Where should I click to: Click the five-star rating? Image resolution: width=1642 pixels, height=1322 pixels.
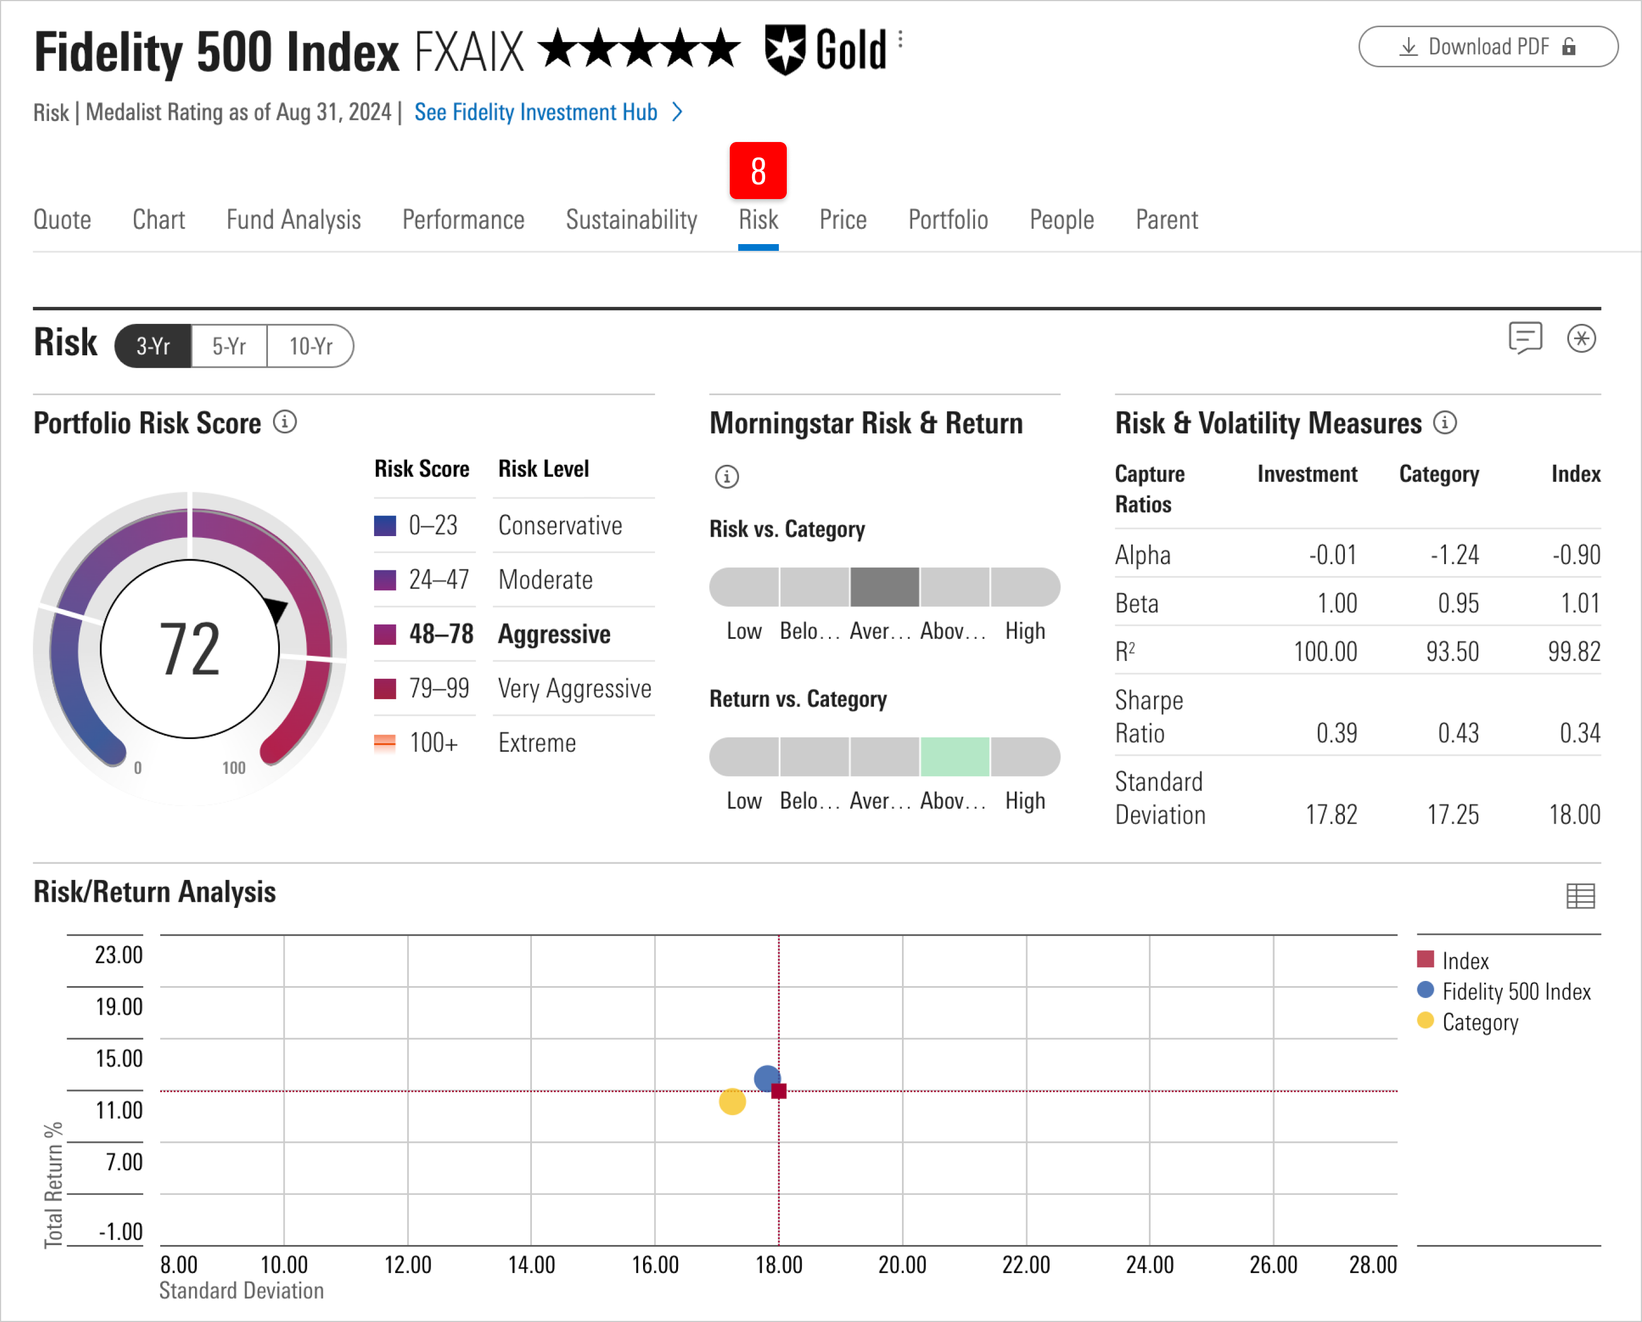639,49
